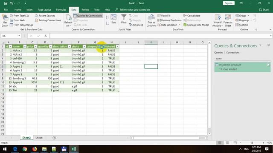Click the Insert Function fx icon
Image resolution: width=273 pixels, height=153 pixels.
click(46, 36)
